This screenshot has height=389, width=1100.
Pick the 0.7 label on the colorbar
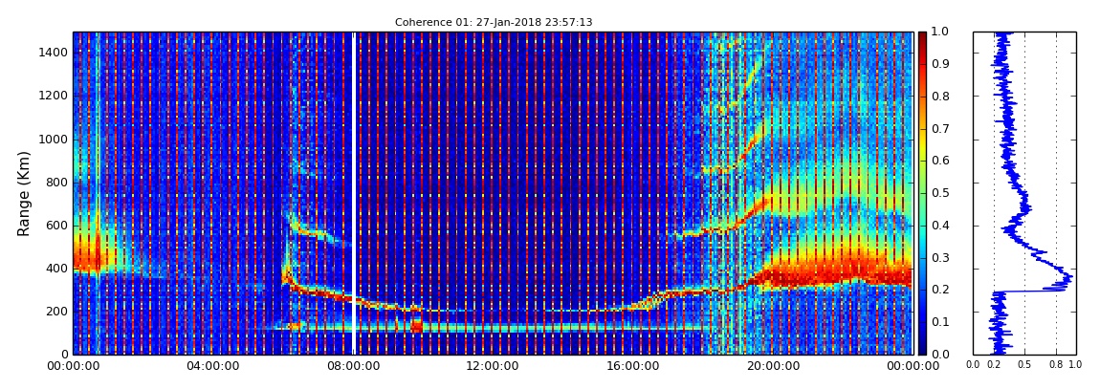938,128
